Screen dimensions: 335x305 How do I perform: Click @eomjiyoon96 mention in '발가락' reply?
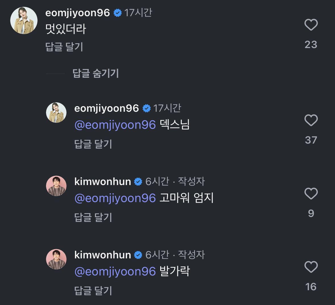click(x=115, y=271)
